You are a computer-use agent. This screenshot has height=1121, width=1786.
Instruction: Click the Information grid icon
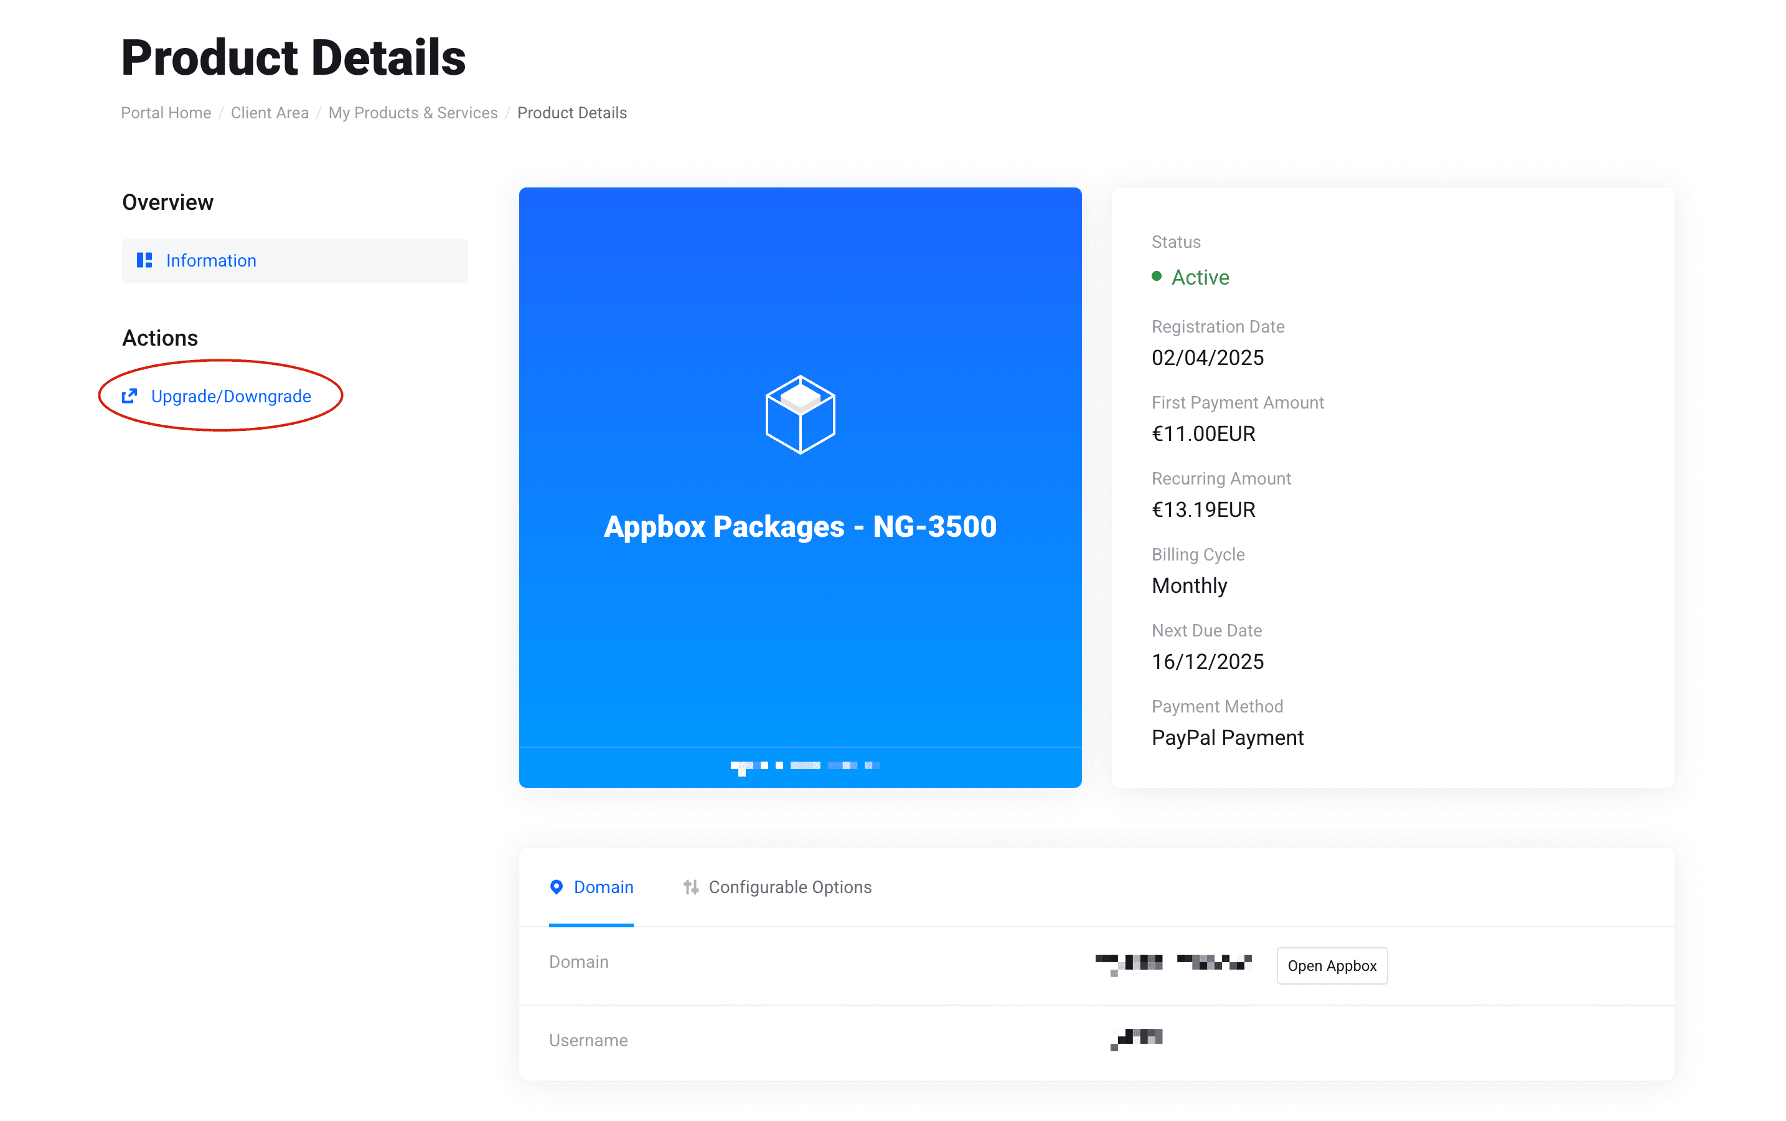point(144,260)
